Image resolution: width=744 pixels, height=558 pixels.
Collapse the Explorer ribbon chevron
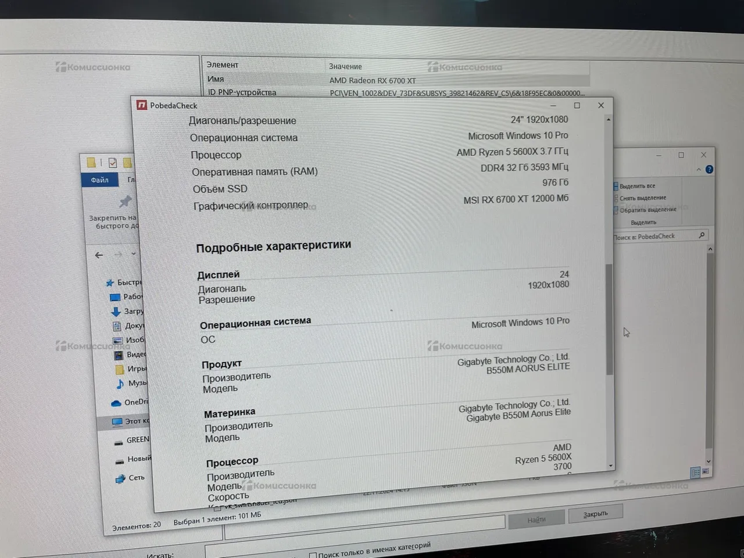point(699,170)
